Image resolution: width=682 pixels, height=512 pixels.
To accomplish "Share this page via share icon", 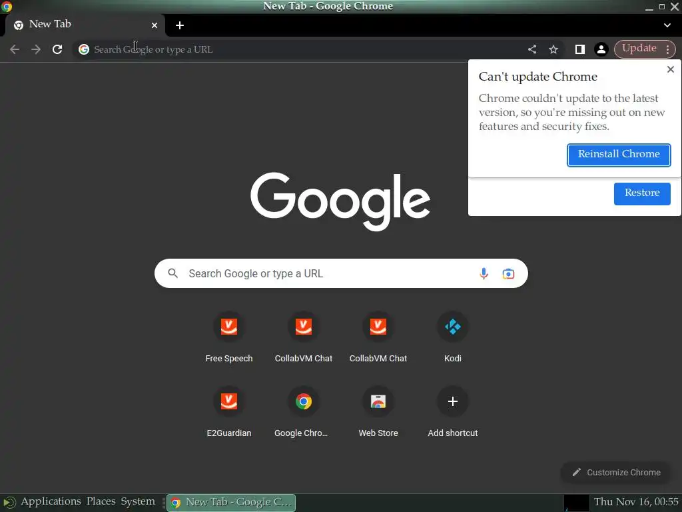I will coord(532,49).
